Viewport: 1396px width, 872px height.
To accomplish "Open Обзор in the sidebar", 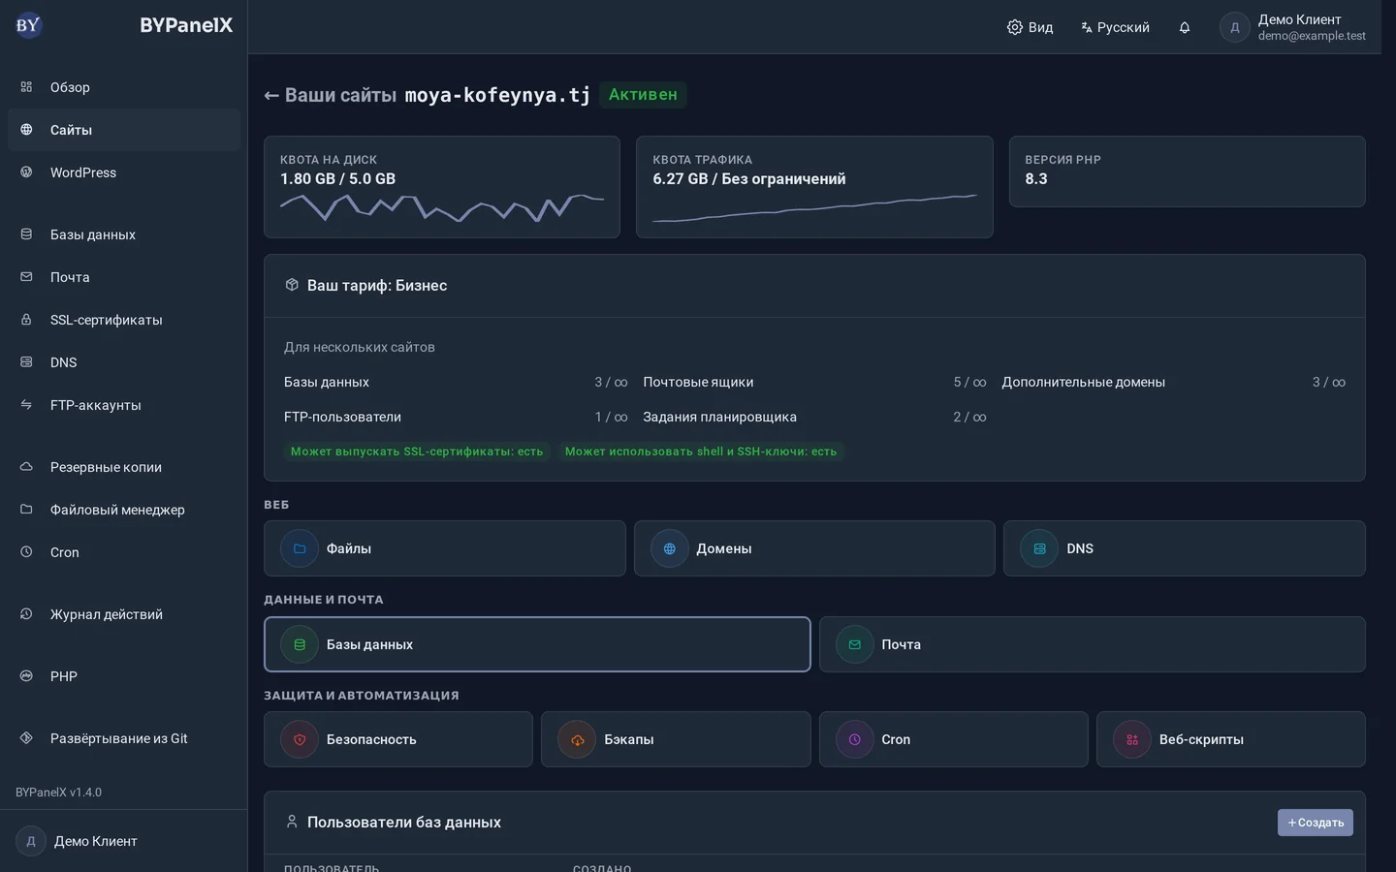I will (x=124, y=87).
